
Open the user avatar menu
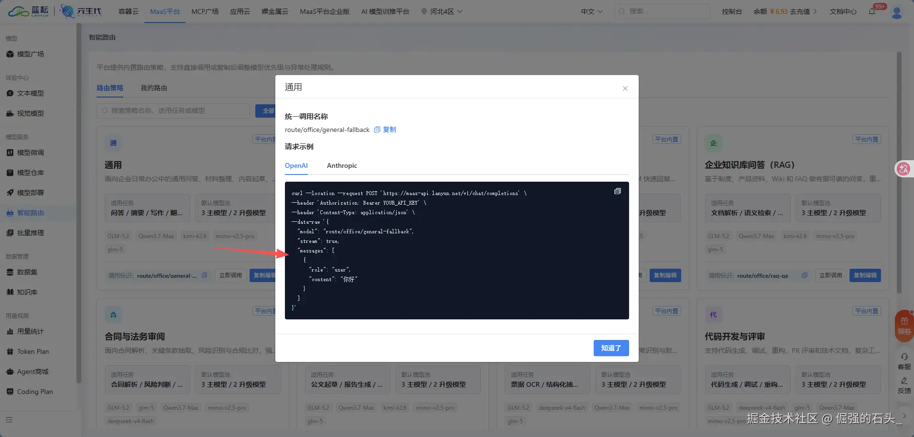[897, 12]
